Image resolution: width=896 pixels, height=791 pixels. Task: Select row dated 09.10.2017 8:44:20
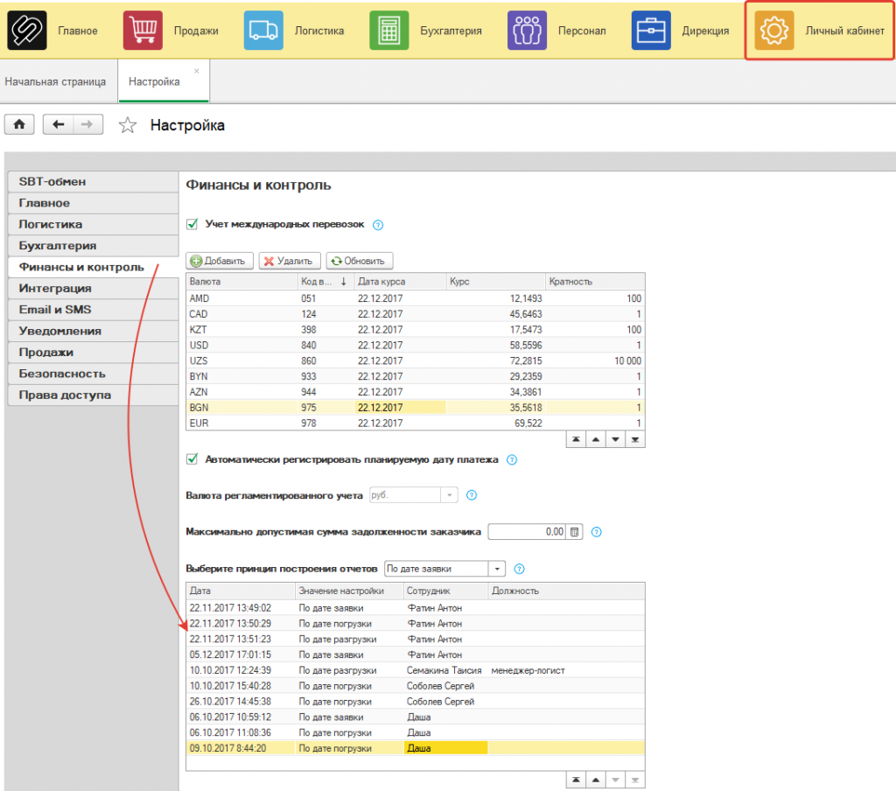416,748
